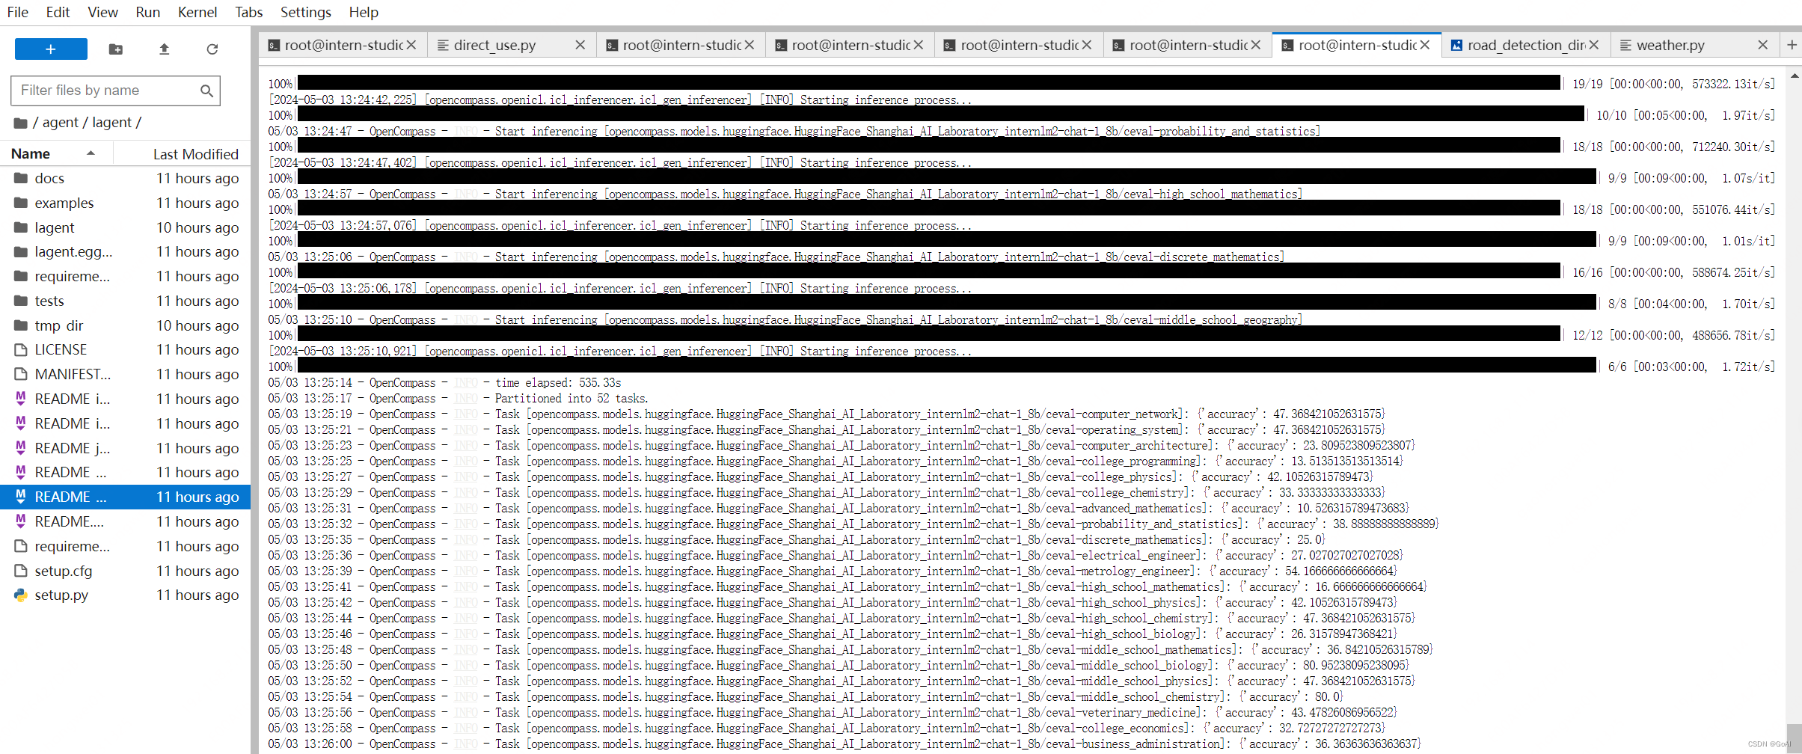The image size is (1802, 754).
Task: Open the Help menu
Action: click(x=364, y=12)
